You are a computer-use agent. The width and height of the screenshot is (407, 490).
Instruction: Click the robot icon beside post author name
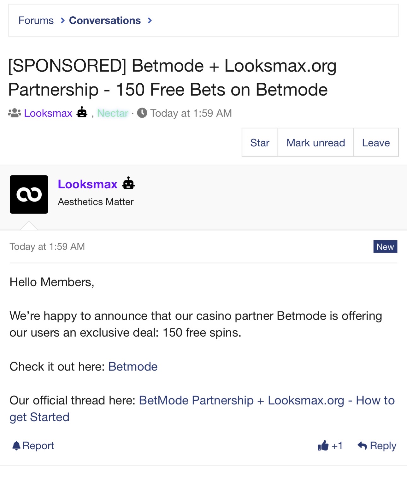(128, 183)
